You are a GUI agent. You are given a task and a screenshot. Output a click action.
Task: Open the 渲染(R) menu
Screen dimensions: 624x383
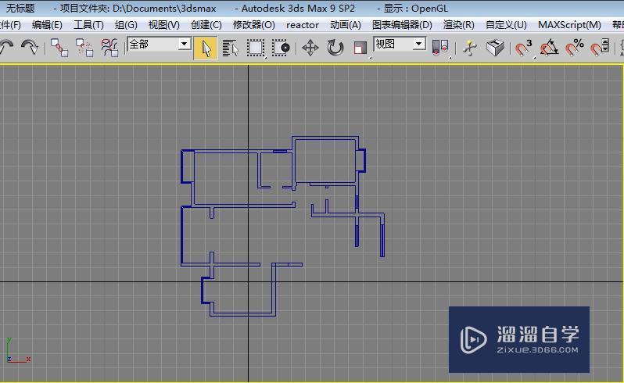[x=459, y=25]
